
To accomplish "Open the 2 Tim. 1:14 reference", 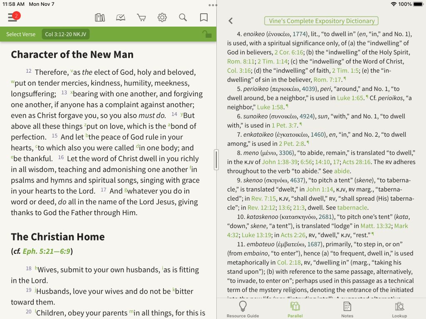I will point(273,61).
